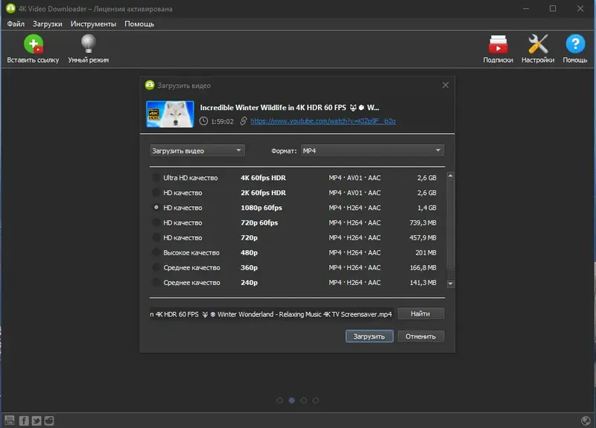
Task: Expand the Загрузить видео mode dropdown
Action: click(x=197, y=151)
